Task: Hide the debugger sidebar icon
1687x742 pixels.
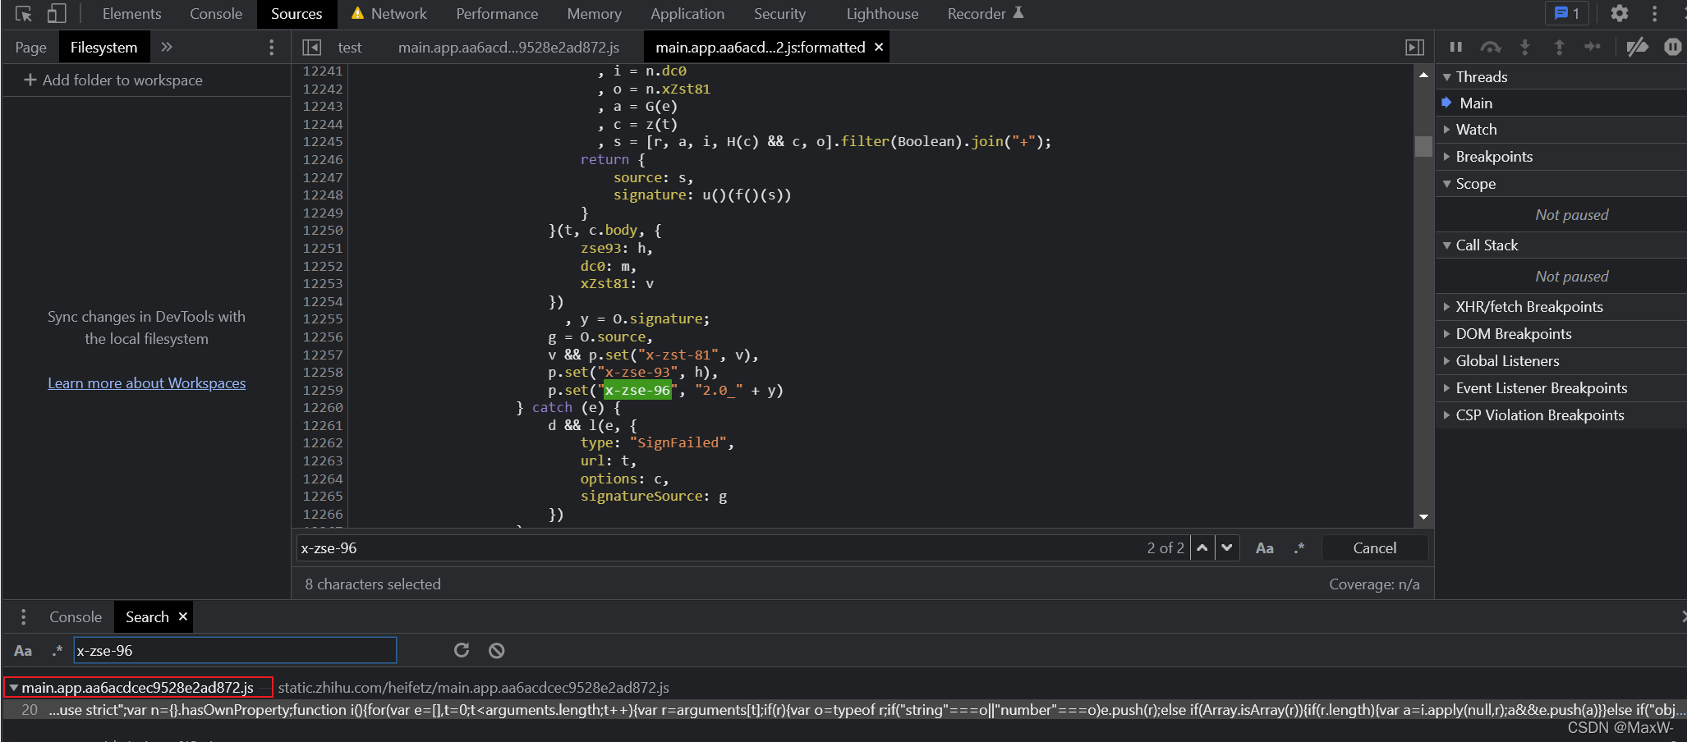Action: click(x=1414, y=48)
